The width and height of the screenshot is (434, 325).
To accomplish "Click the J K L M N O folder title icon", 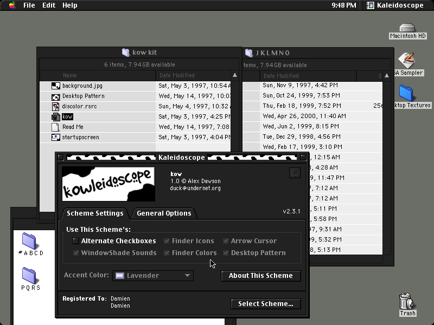I will pos(249,53).
